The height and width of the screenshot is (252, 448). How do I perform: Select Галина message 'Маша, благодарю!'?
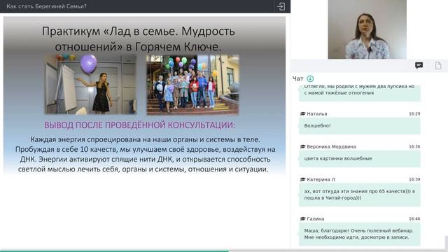360,234
